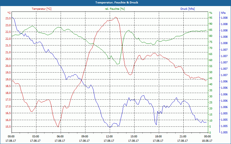Click the 65 tick on green humidity axis
Image resolution: width=231 pixels, height=144 pixels.
click(x=211, y=54)
